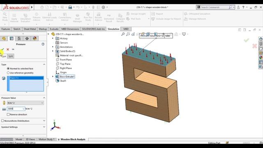Click Run This Study icon
Image resolution: width=263 pixels, height=148 pixels.
[x=88, y=17]
